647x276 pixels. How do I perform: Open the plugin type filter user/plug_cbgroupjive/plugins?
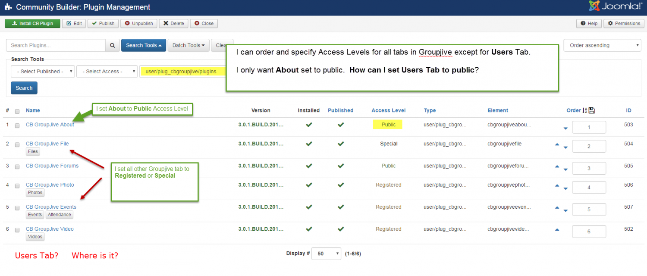click(183, 72)
